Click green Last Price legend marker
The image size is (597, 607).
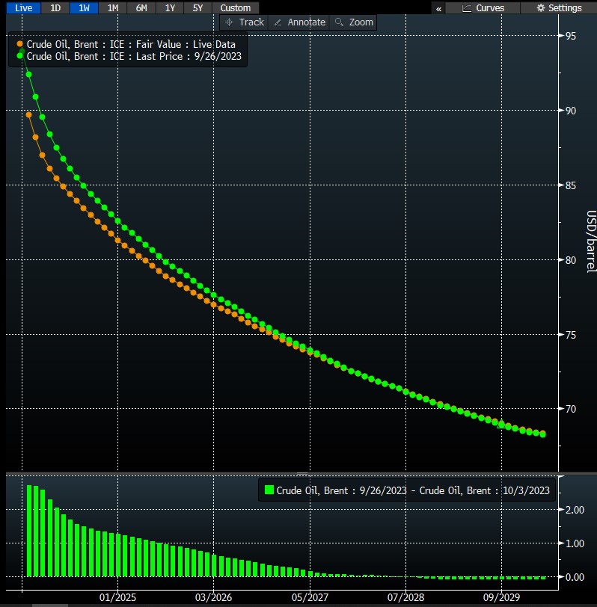[x=19, y=56]
